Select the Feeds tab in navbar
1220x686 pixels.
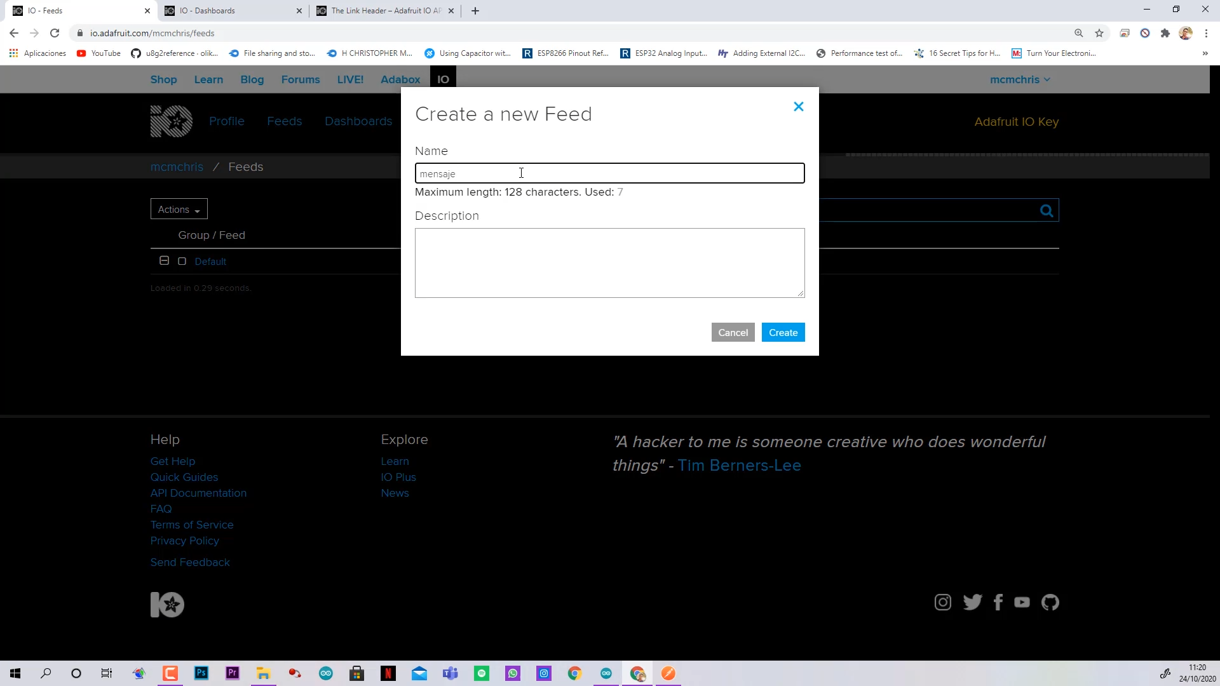pyautogui.click(x=285, y=121)
